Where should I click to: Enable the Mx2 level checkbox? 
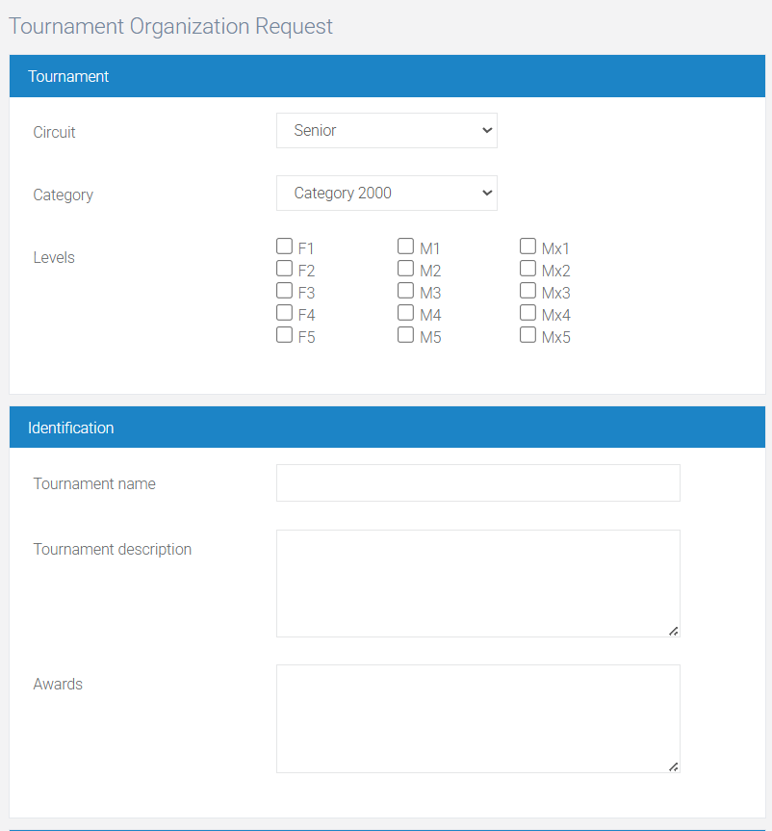(x=528, y=269)
